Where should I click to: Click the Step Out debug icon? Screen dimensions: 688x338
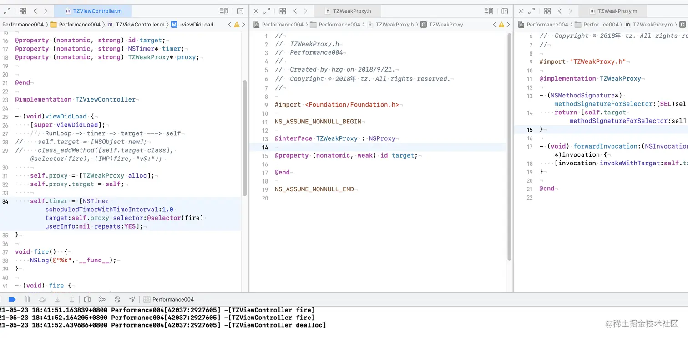tap(72, 299)
